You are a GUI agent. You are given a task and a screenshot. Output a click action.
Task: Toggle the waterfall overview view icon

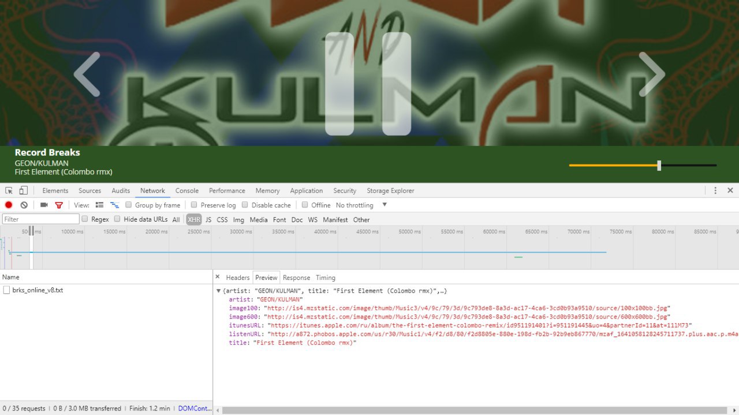pyautogui.click(x=114, y=205)
